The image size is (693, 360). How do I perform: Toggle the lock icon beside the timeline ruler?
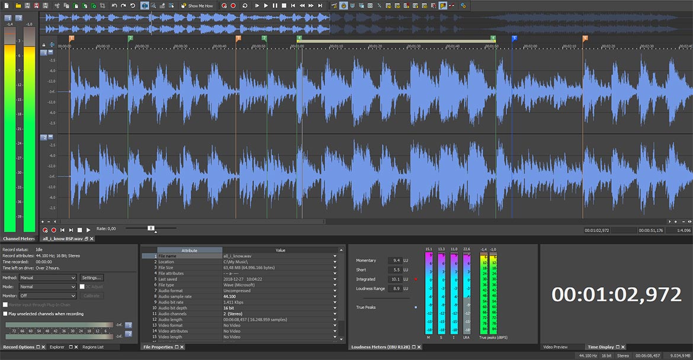pos(43,44)
